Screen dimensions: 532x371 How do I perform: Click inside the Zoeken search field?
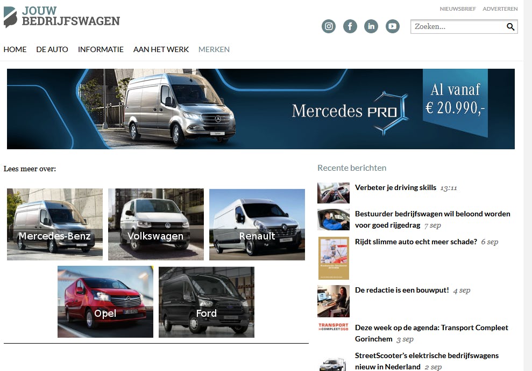pyautogui.click(x=457, y=26)
